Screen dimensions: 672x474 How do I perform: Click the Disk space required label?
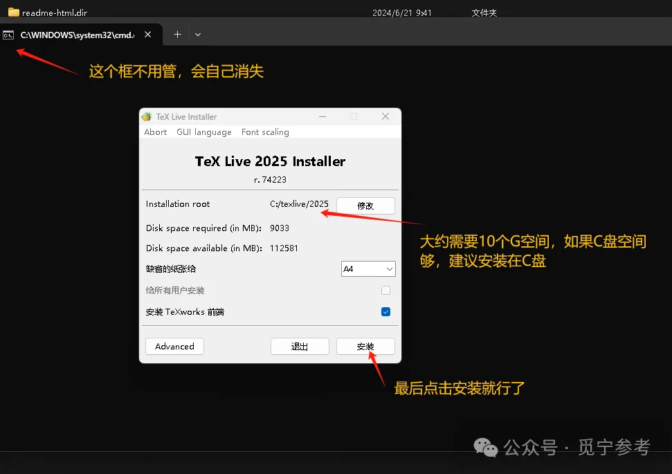[x=203, y=228]
